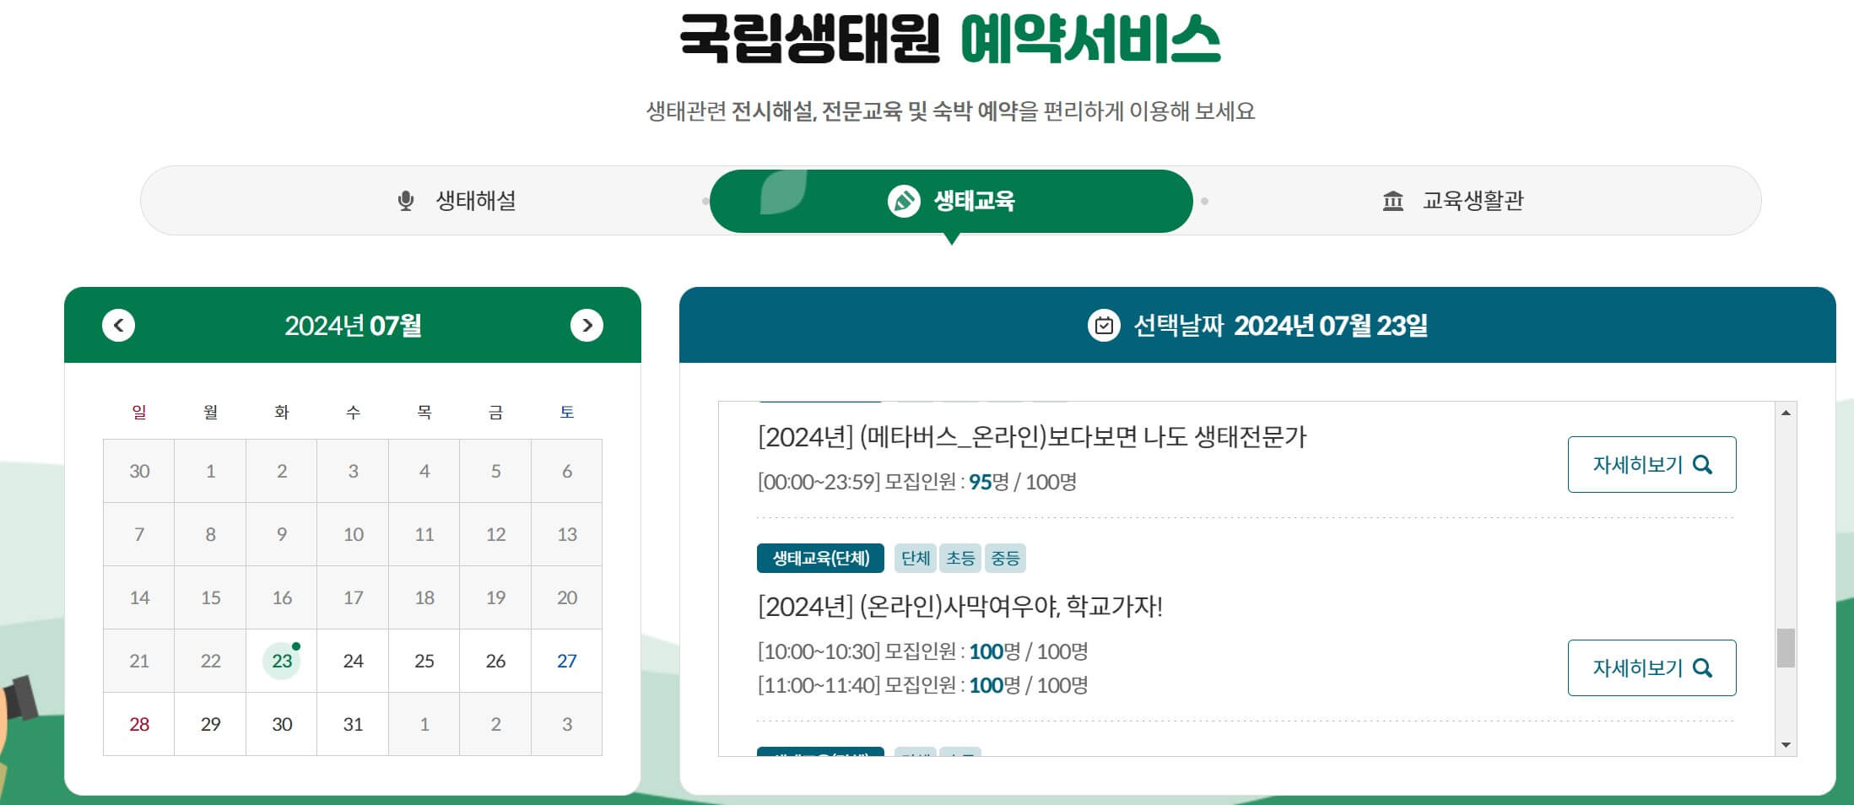Click the magnifier icon in first 자세히보기 button
Image resolution: width=1854 pixels, height=805 pixels.
[x=1704, y=464]
